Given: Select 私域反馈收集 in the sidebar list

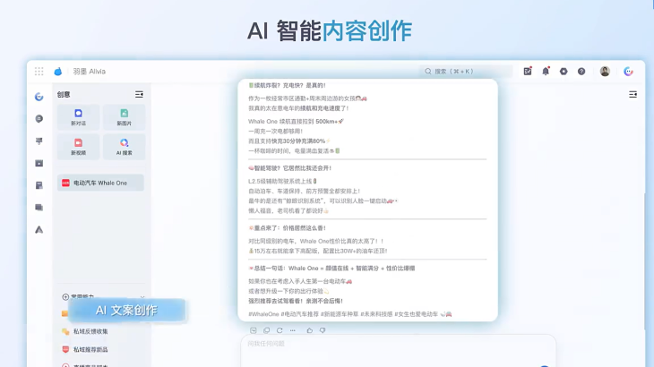Looking at the screenshot, I should (90, 331).
